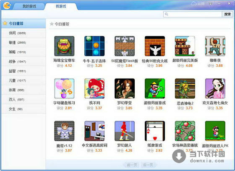Open 忍者神龟2 turtle icon
Viewport: 235px width, 171px height.
tap(185, 89)
